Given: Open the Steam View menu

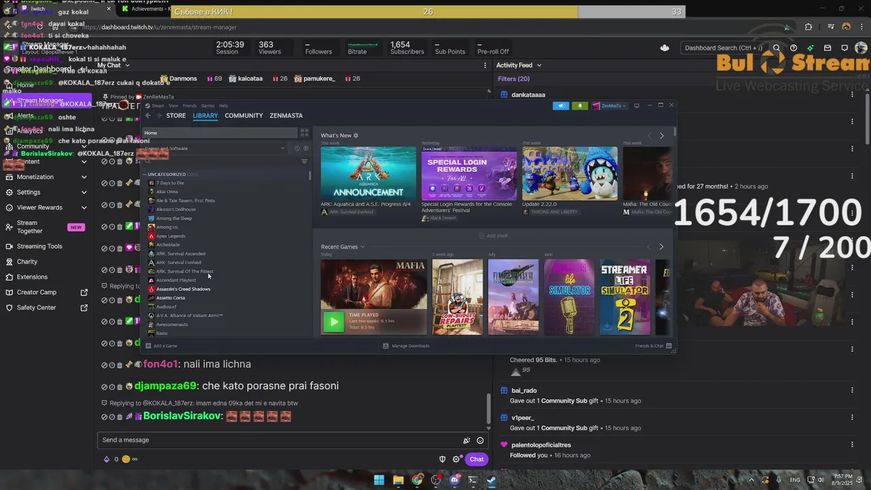Looking at the screenshot, I should pyautogui.click(x=173, y=105).
